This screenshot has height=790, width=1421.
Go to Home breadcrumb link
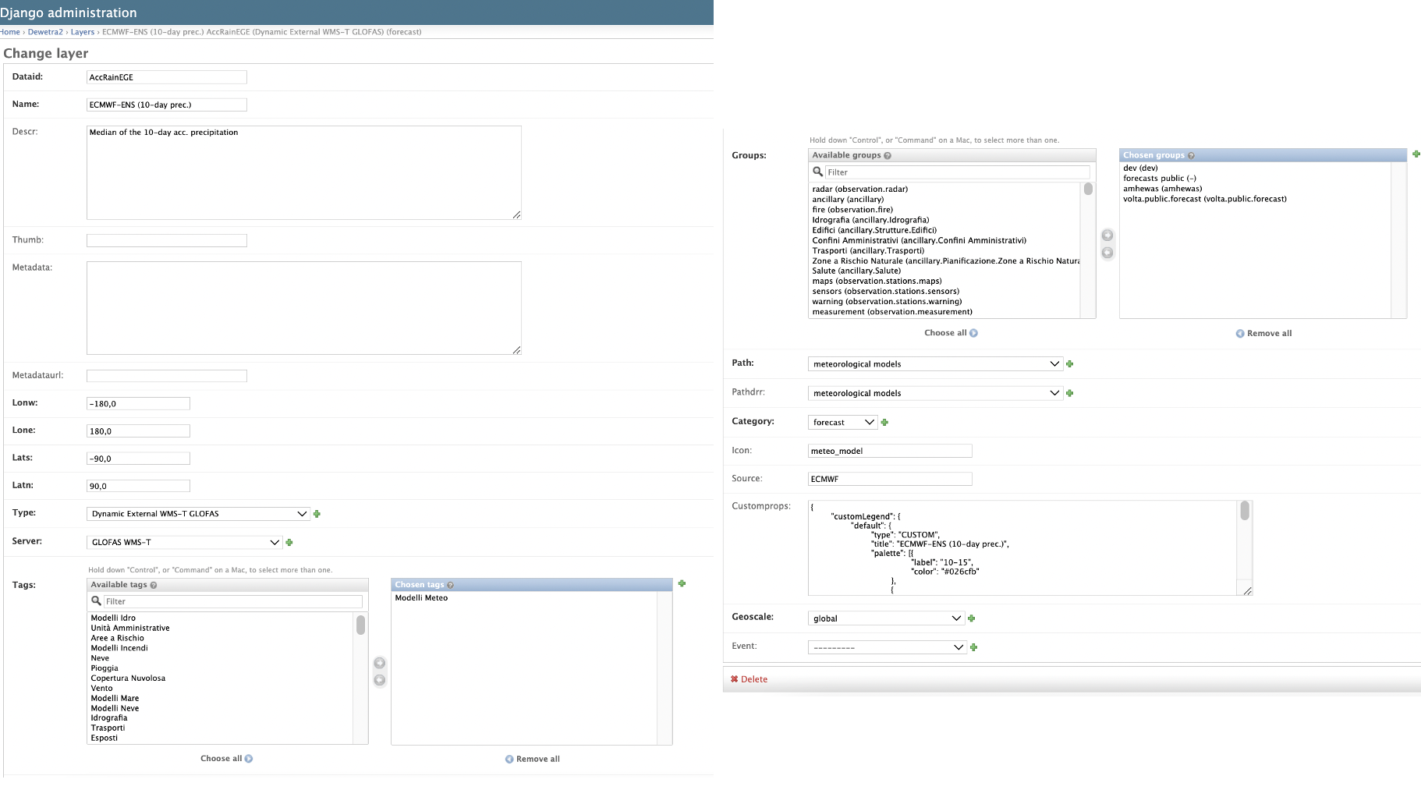coord(10,32)
